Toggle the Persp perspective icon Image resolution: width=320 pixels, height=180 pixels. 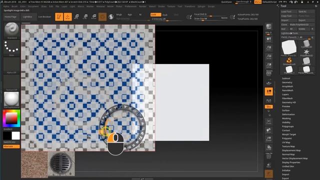[269, 74]
